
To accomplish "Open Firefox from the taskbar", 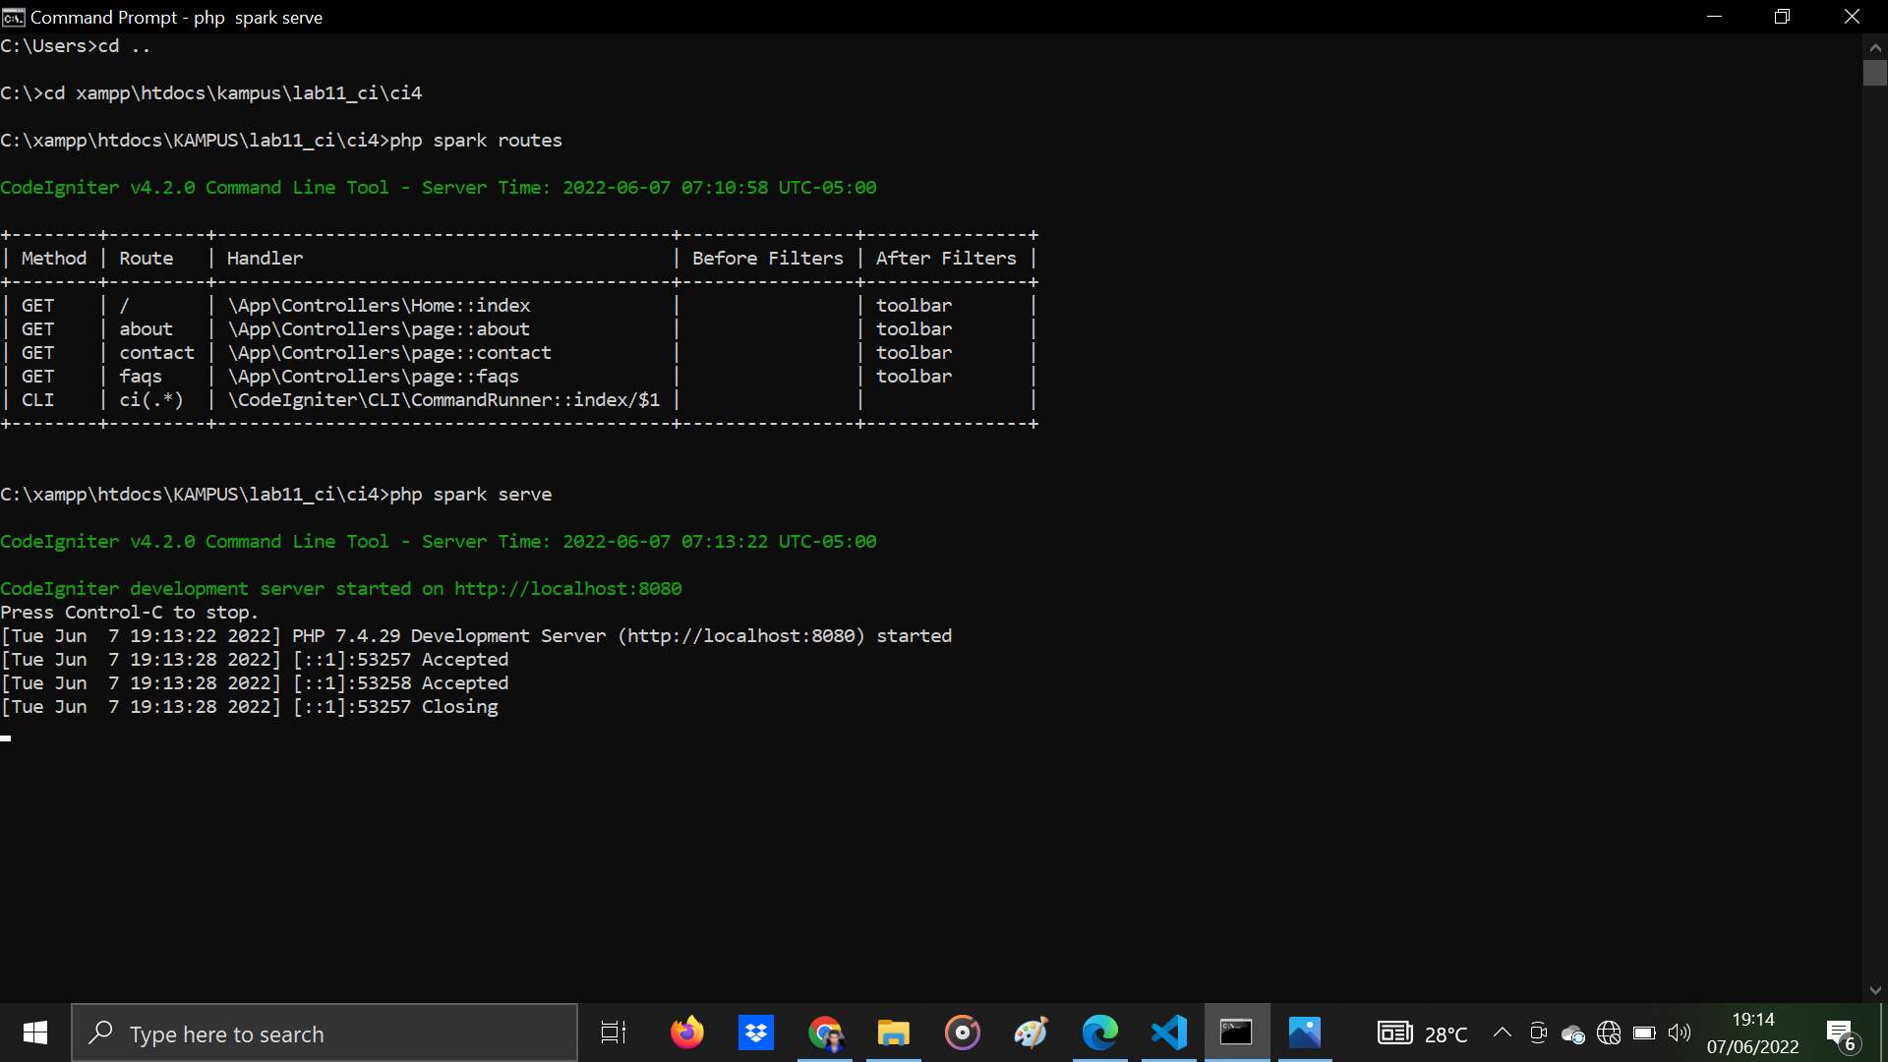I will (x=687, y=1032).
